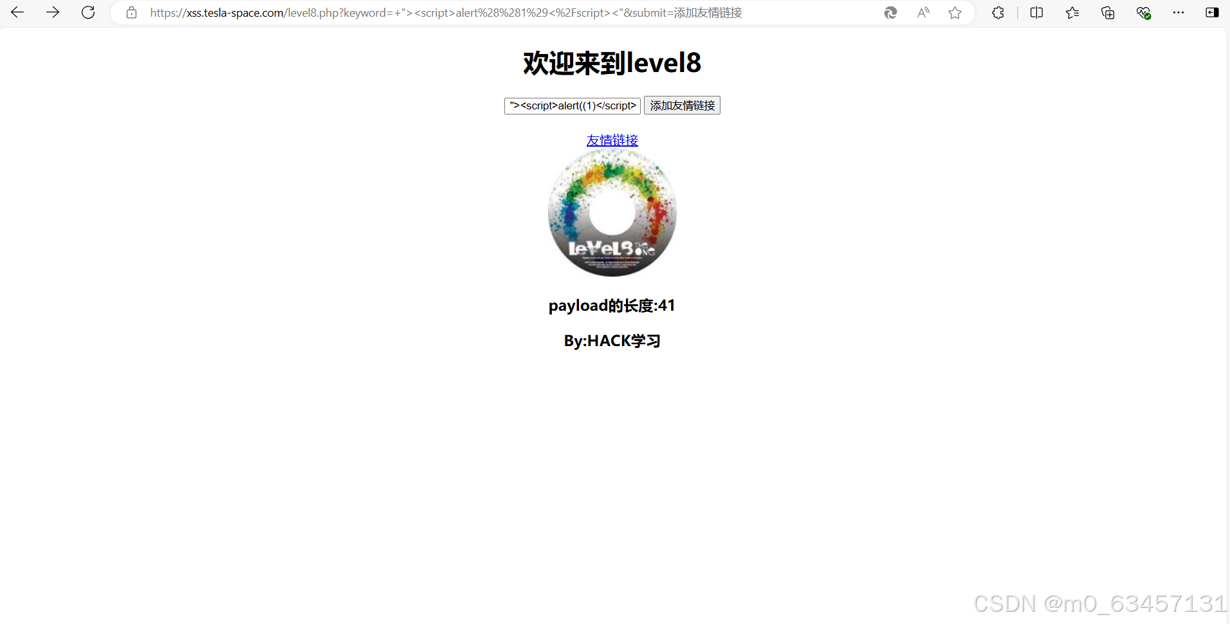The height and width of the screenshot is (624, 1230).
Task: Open Collections icon
Action: click(x=1108, y=13)
